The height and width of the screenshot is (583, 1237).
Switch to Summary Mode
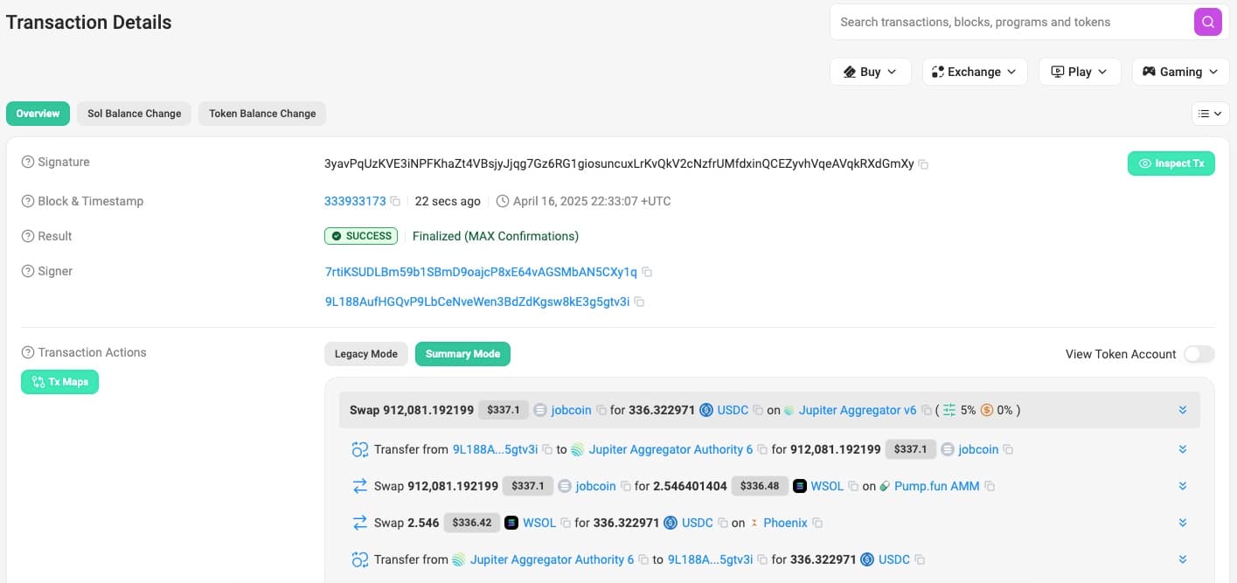462,354
